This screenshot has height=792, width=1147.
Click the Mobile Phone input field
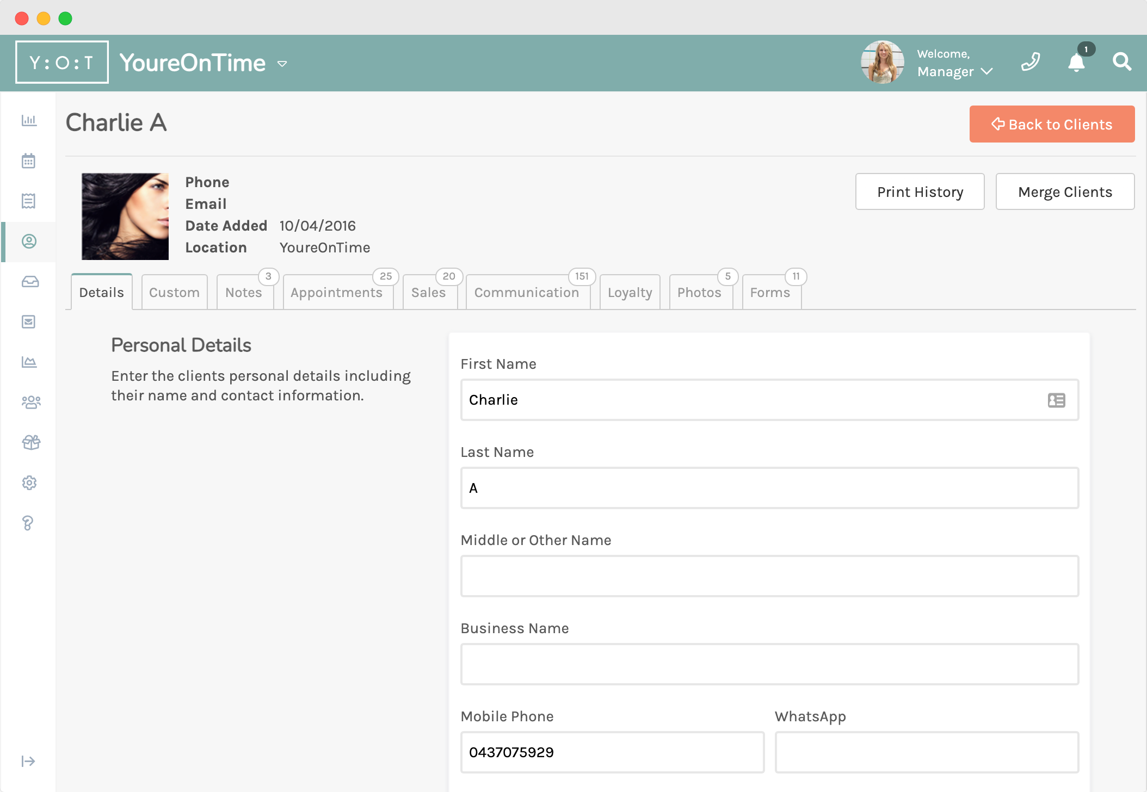click(612, 752)
